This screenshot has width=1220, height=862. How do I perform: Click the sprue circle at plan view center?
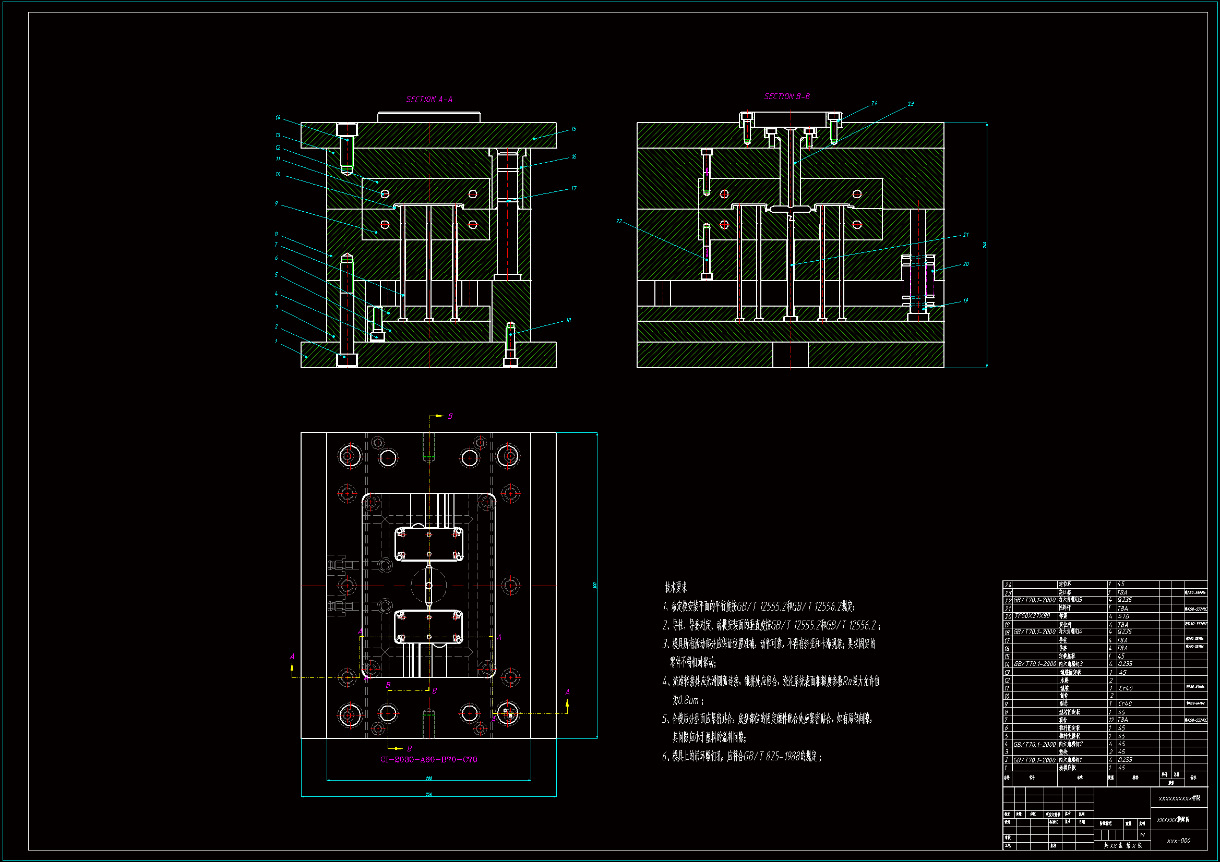pyautogui.click(x=429, y=585)
